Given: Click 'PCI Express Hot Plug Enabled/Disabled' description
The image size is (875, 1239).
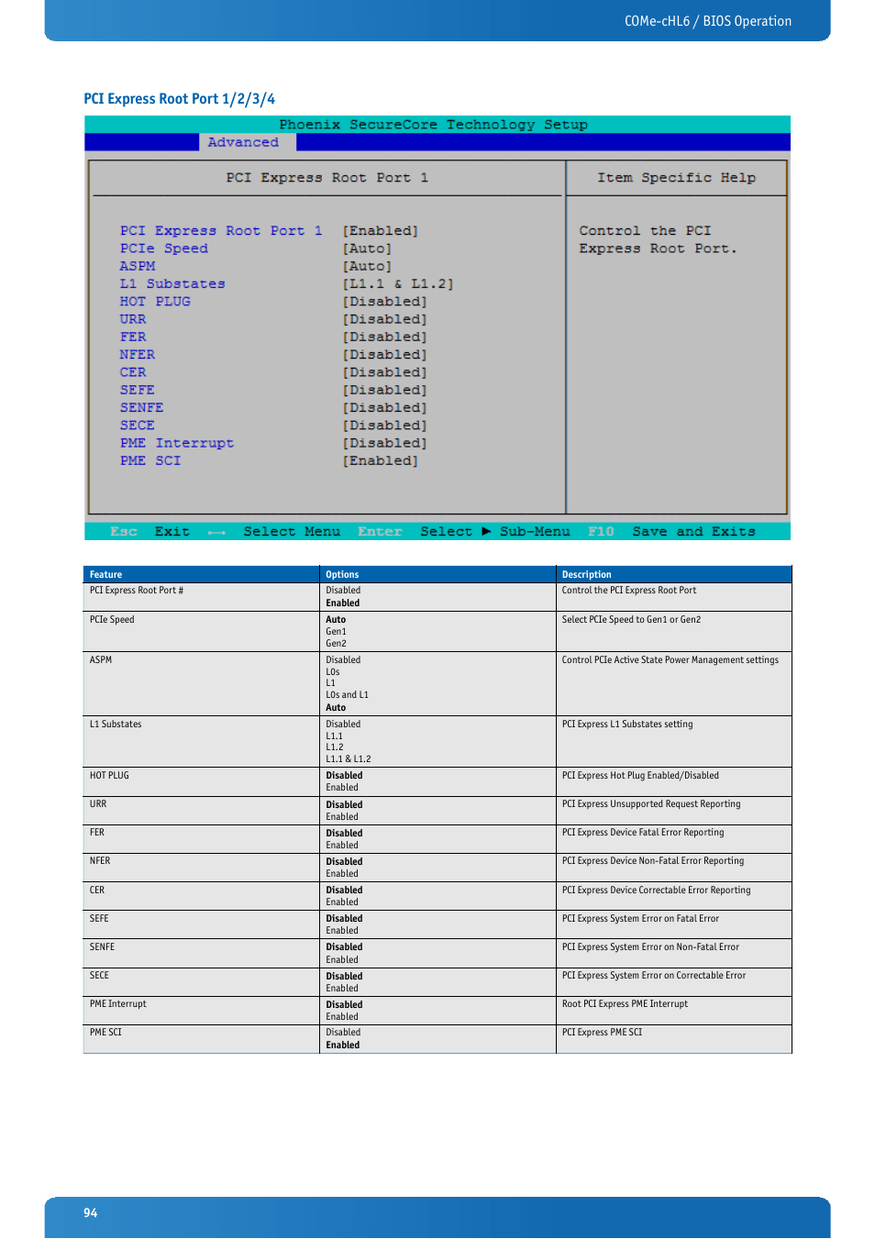Looking at the screenshot, I should coord(640,776).
